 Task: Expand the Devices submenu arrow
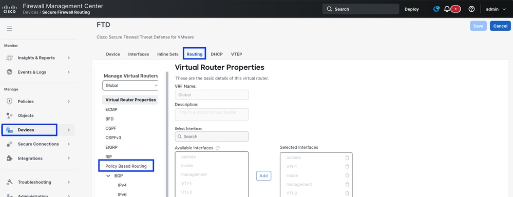(x=69, y=130)
